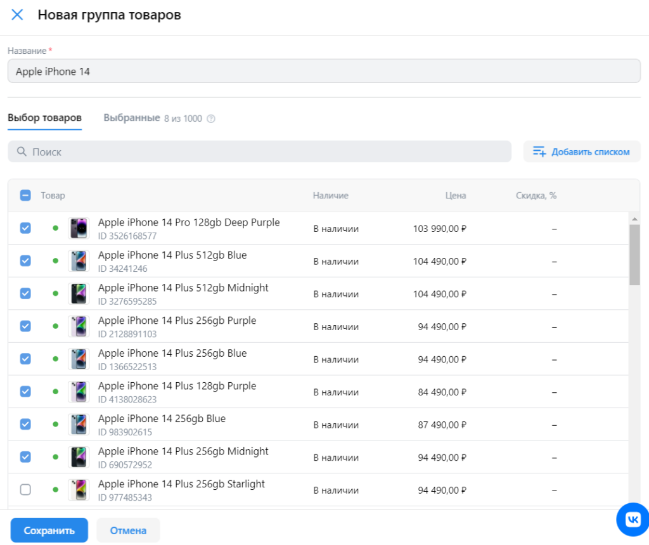The image size is (649, 545).
Task: Click the name Apple iPhone 14 Plus 256gb Starlight
Action: [181, 484]
